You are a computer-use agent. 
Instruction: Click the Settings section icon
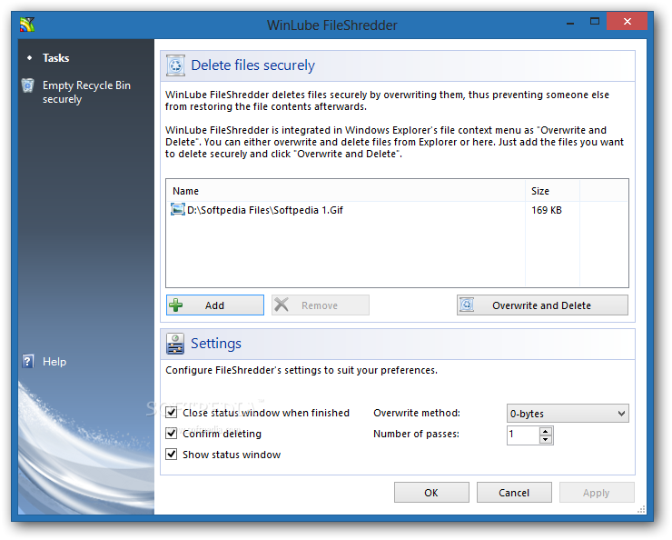pyautogui.click(x=175, y=344)
